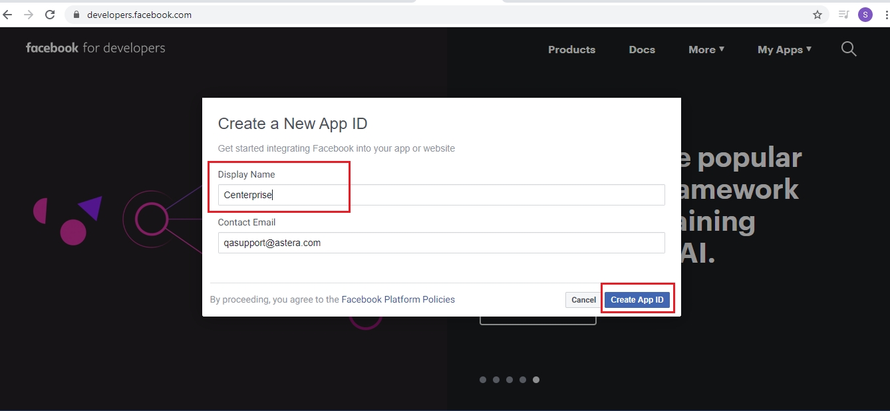This screenshot has height=411, width=890.
Task: Expand the More dropdown
Action: [706, 50]
